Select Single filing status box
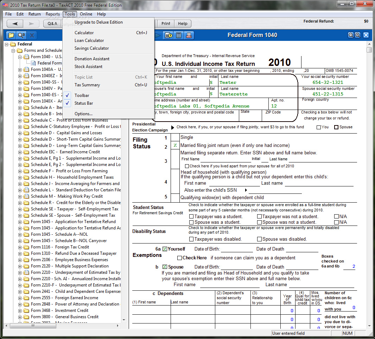This screenshot has height=339, width=375. coord(175,137)
